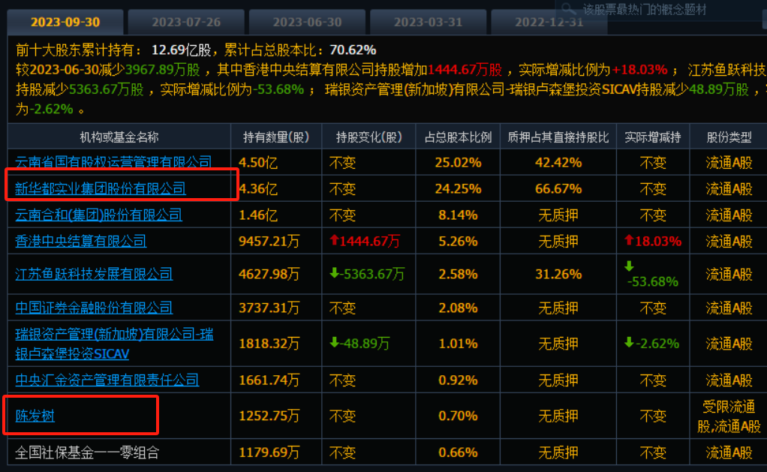Click the 42.42% pledge ratio

pos(558,162)
